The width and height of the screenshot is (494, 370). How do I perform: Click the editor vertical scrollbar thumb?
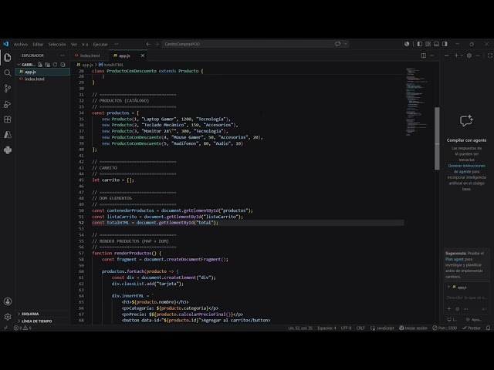pyautogui.click(x=437, y=139)
